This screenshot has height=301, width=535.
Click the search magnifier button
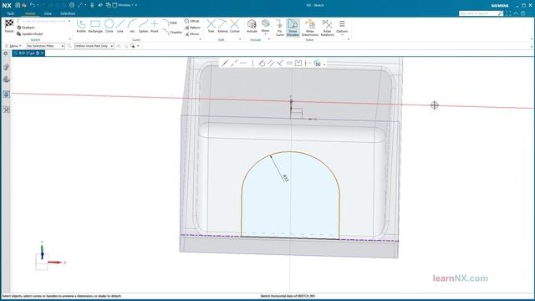(501, 13)
